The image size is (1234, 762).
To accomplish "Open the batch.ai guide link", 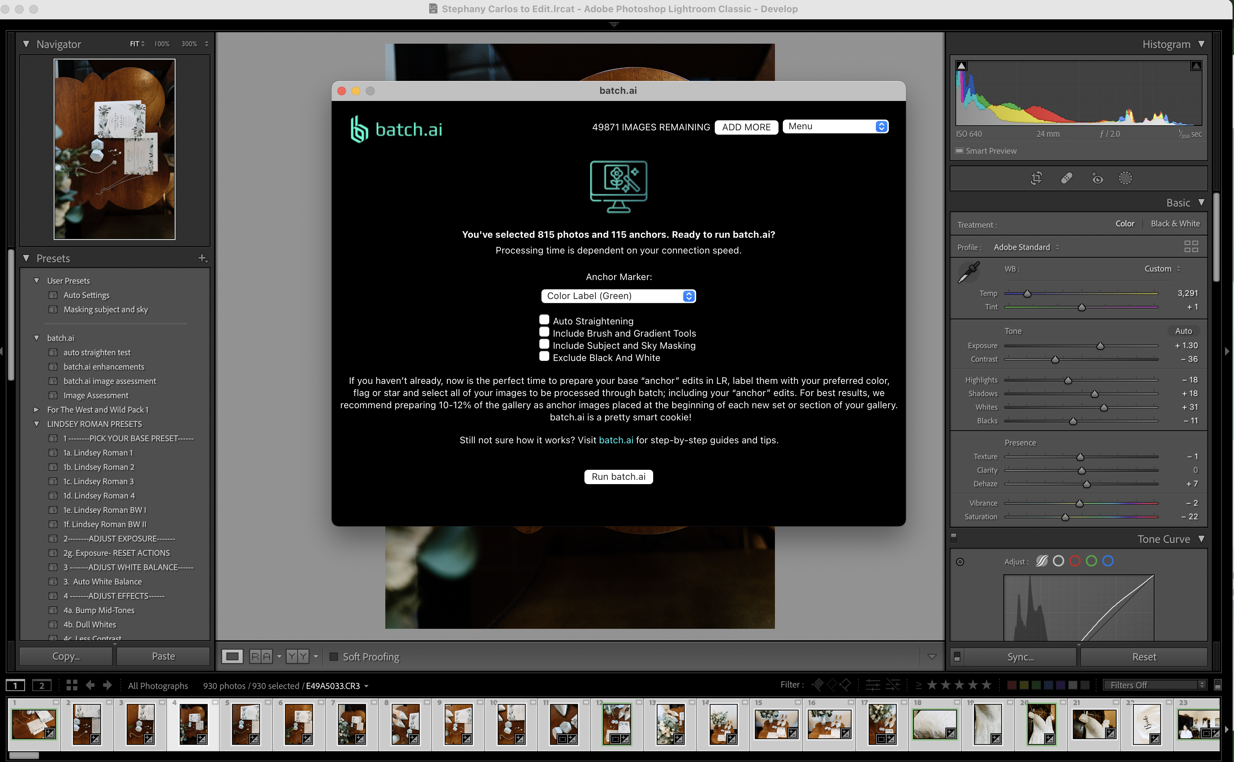I will click(x=616, y=440).
